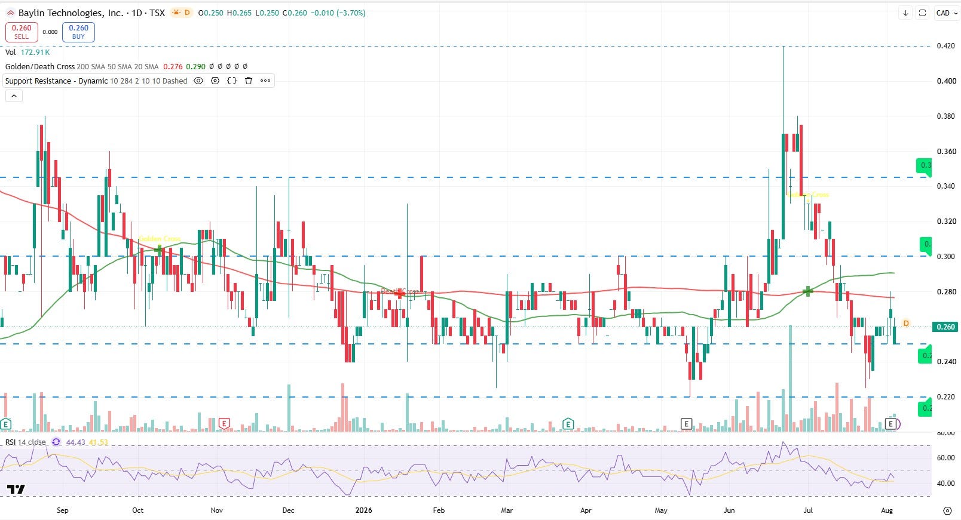Click the Oct label on the time axis

pos(137,510)
